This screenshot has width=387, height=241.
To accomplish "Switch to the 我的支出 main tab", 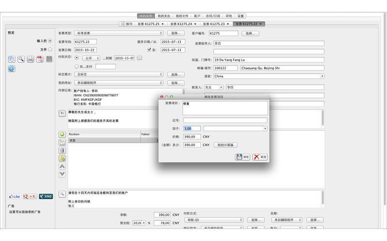I will (x=164, y=16).
